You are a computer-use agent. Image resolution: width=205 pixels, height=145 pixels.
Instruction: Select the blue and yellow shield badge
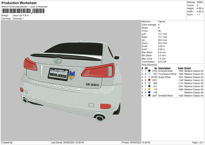click(x=72, y=76)
